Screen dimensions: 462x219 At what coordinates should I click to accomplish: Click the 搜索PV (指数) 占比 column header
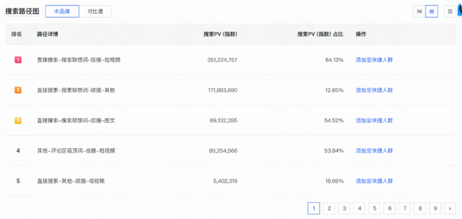click(320, 34)
